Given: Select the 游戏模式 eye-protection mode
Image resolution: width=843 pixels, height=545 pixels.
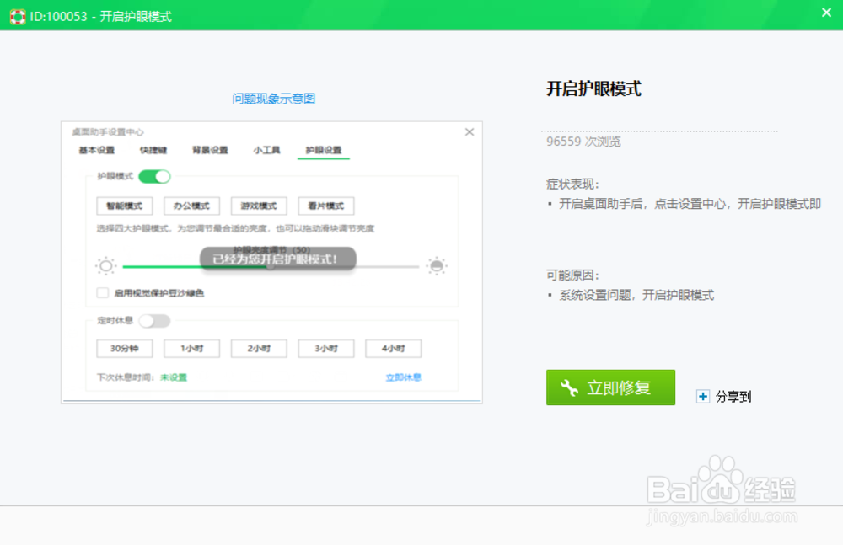Looking at the screenshot, I should click(x=258, y=206).
